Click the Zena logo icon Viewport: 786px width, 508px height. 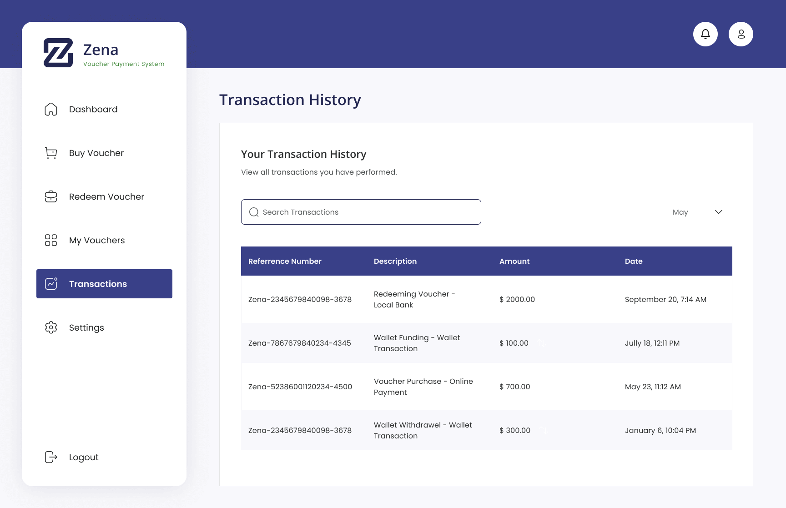[x=58, y=53]
